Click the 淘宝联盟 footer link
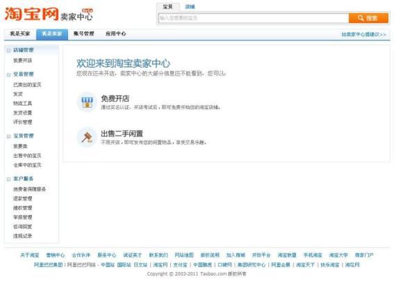 (x=287, y=255)
